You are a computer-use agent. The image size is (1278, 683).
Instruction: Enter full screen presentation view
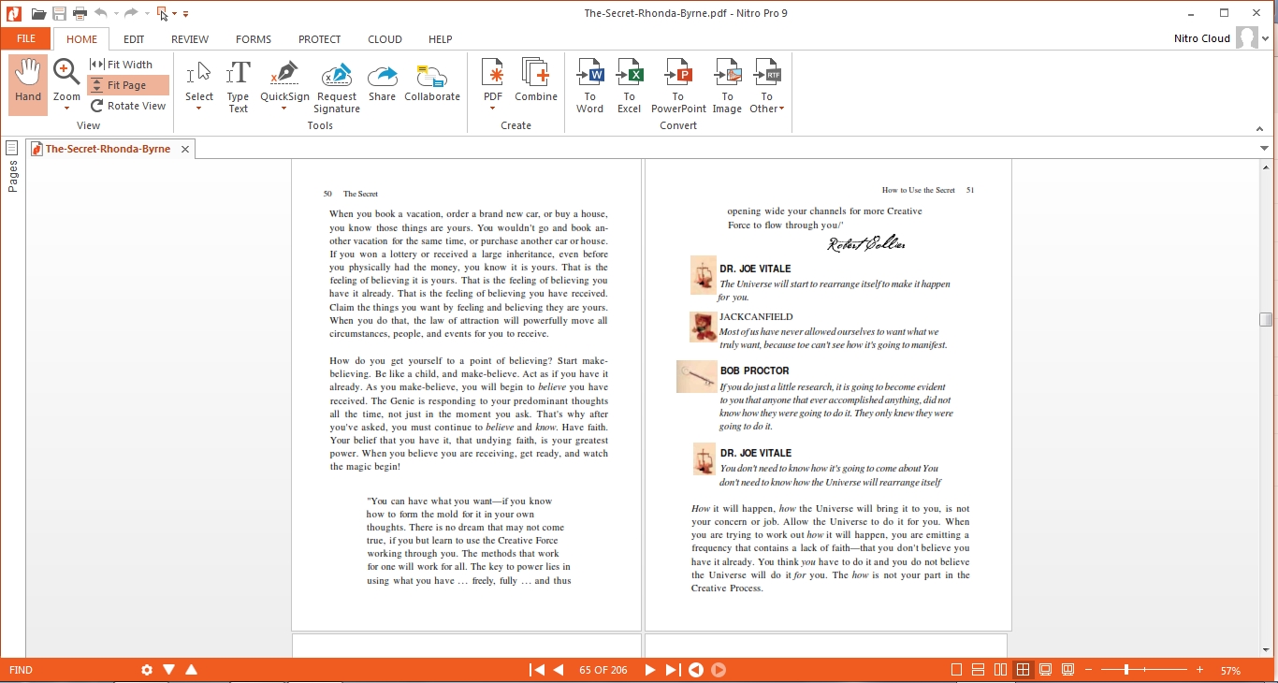[x=1046, y=670]
